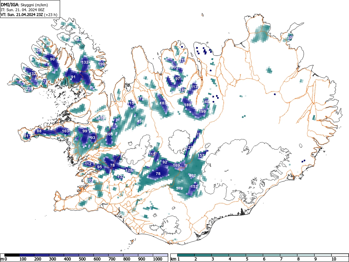Click the '5' label in the km legend
Screen dimensions: 349x262
pos(247,259)
